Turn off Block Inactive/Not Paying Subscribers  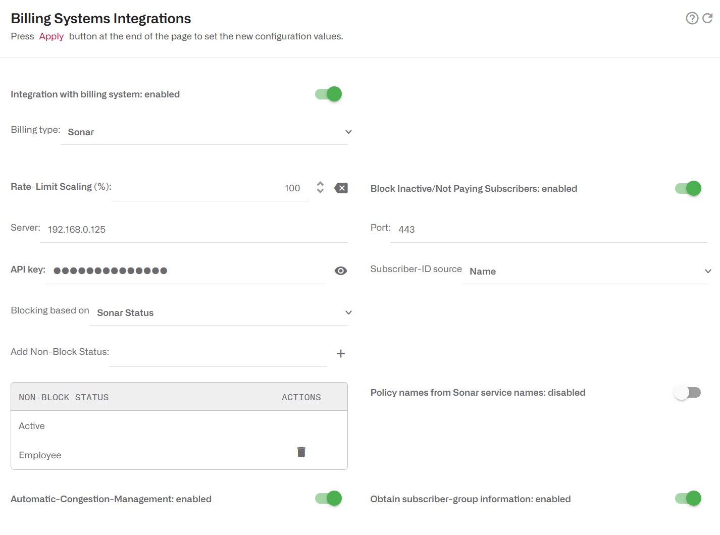688,188
